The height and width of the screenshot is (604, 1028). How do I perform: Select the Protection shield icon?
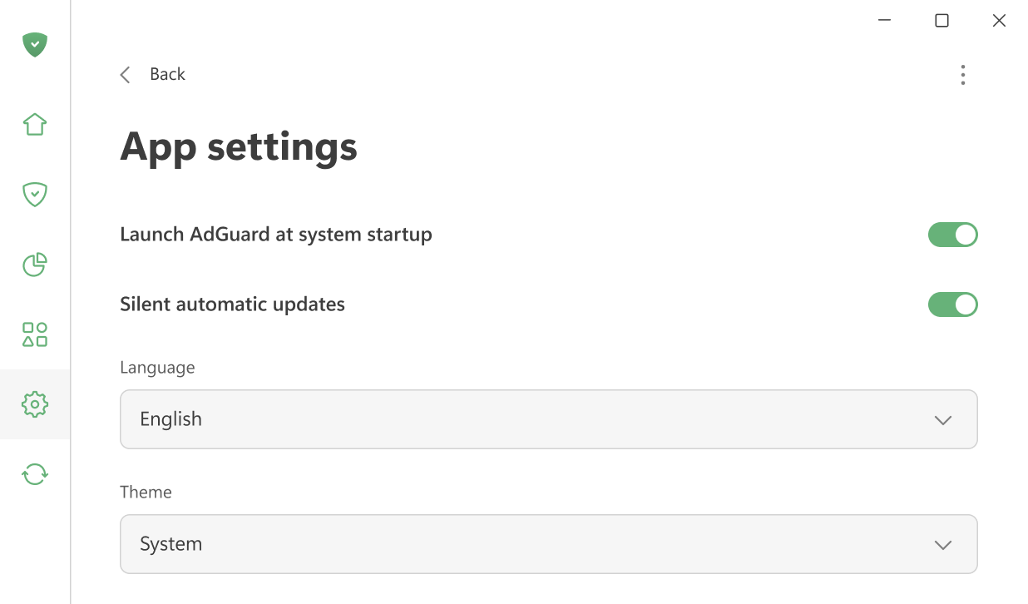tap(35, 194)
